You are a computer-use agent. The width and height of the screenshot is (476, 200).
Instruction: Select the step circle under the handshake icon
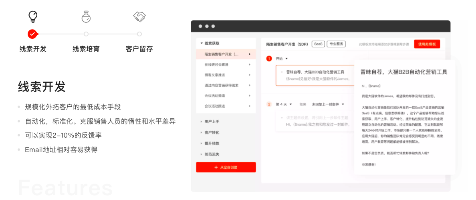point(139,34)
